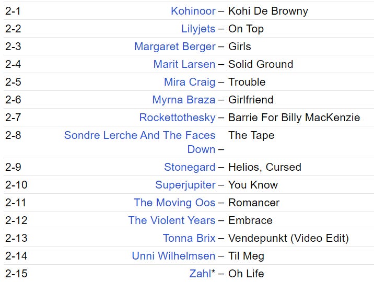Open the Kohinoor artist link
Viewport: 374px width, 282px height.
tap(193, 11)
